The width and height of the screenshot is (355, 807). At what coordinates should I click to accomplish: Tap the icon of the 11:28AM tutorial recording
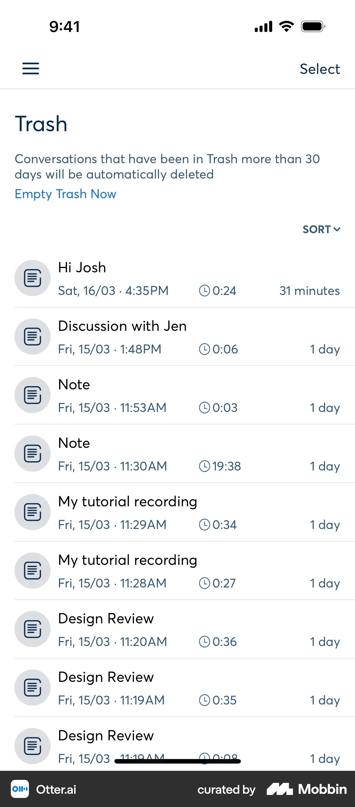33,570
